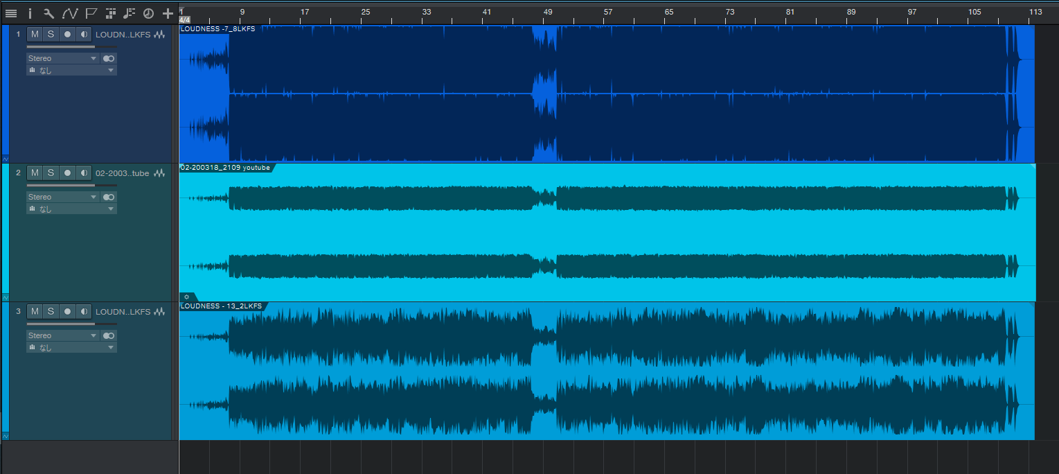Click bar 65 on the timeline ruler

tap(669, 12)
